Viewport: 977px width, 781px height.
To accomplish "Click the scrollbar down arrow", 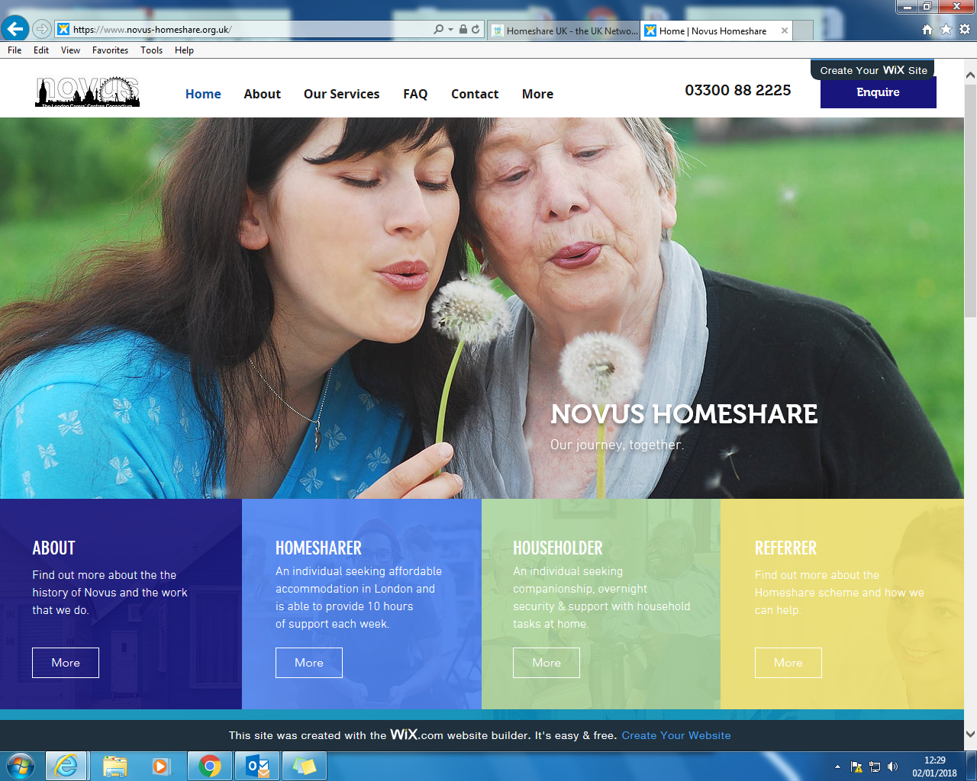I will [970, 734].
